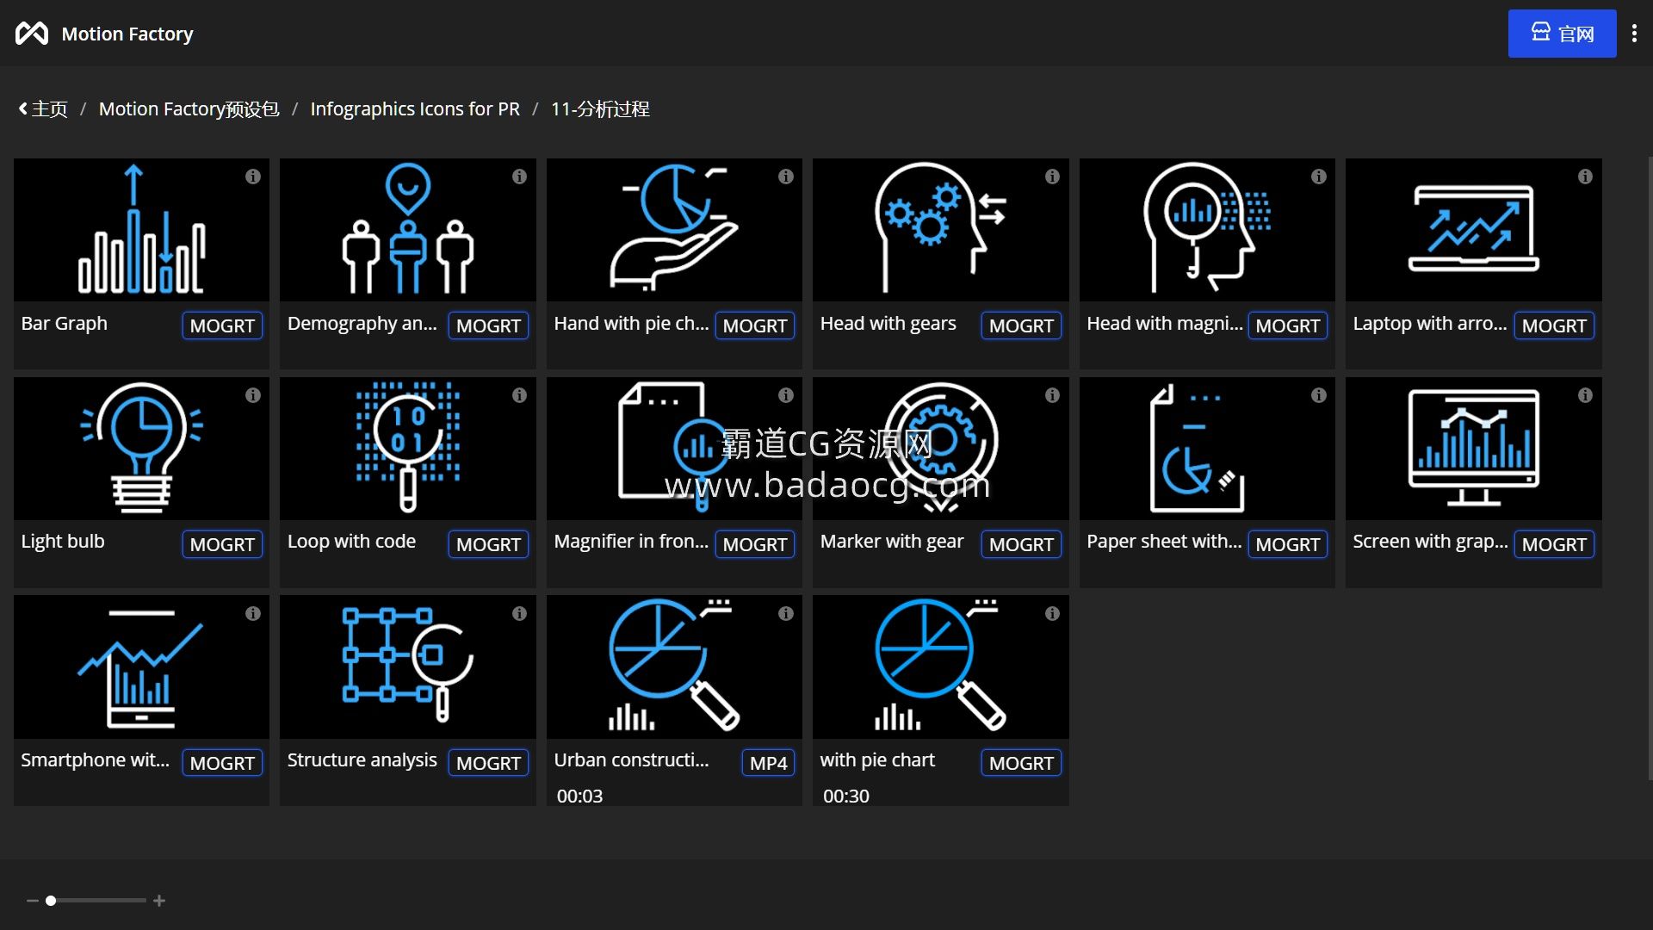This screenshot has width=1653, height=930.
Task: Click the Motion Factory logo icon
Action: [32, 34]
